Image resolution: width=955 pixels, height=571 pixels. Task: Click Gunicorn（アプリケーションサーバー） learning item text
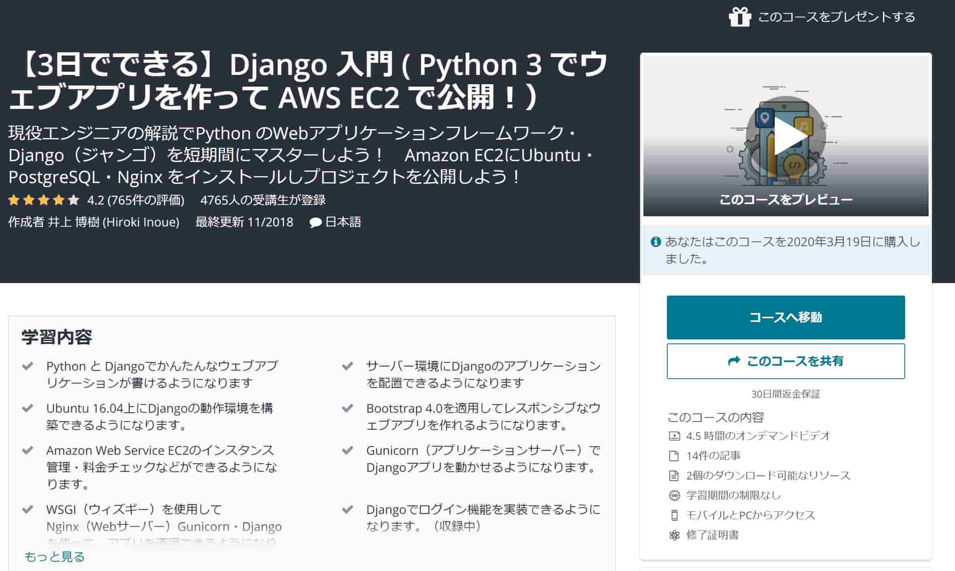point(483,459)
